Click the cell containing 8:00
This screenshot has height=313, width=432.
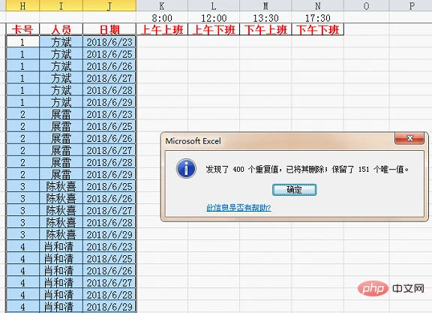162,18
